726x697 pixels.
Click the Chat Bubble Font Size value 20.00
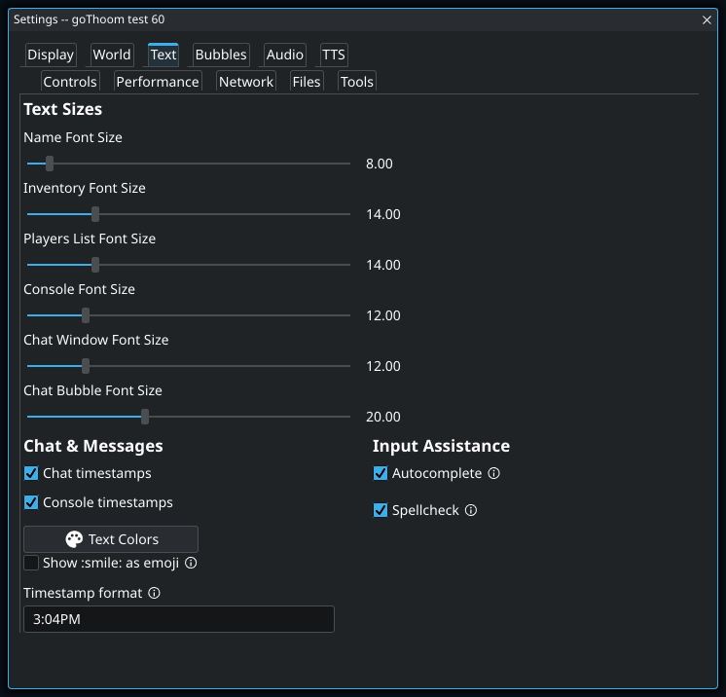[382, 417]
